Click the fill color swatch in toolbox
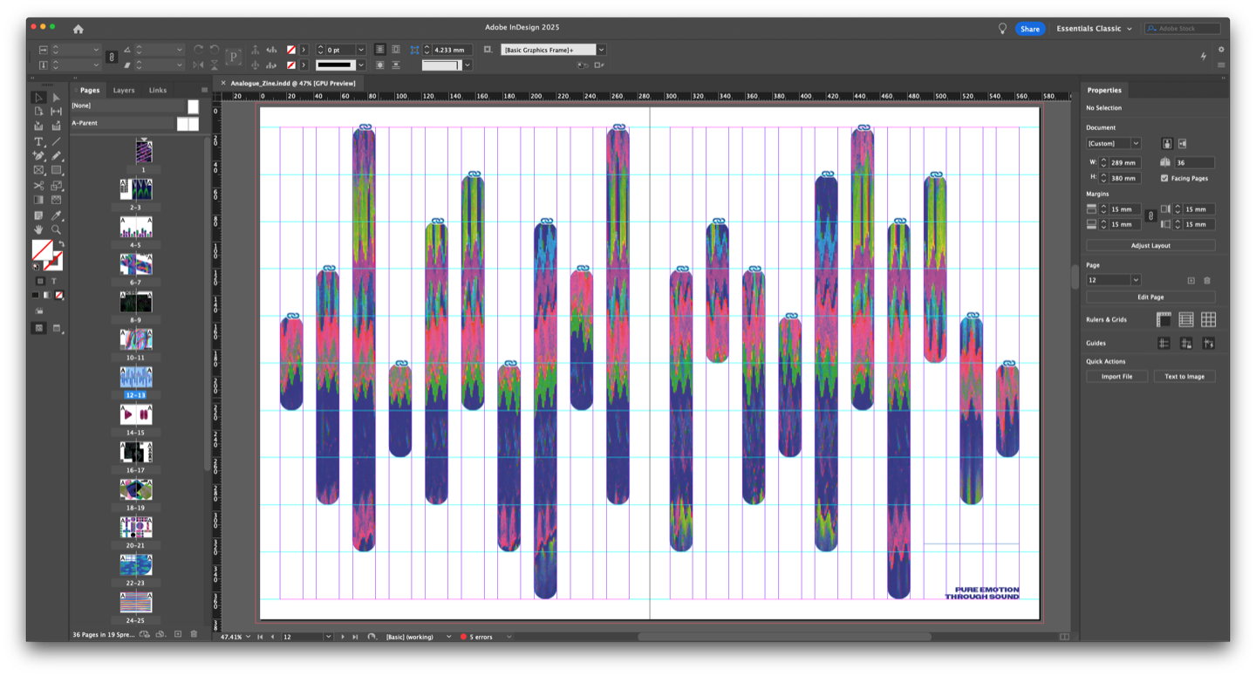 (x=40, y=250)
